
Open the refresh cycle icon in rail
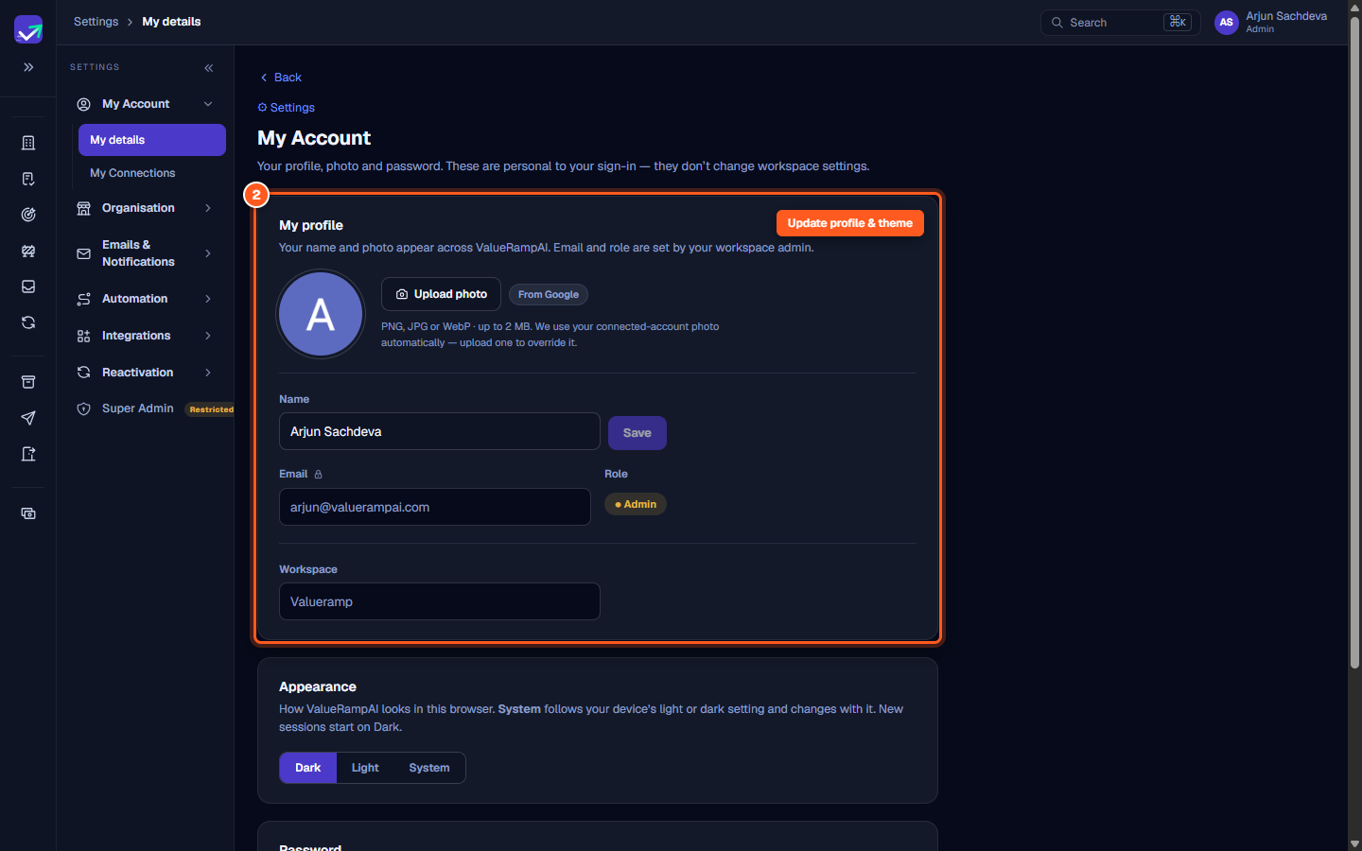click(x=28, y=322)
